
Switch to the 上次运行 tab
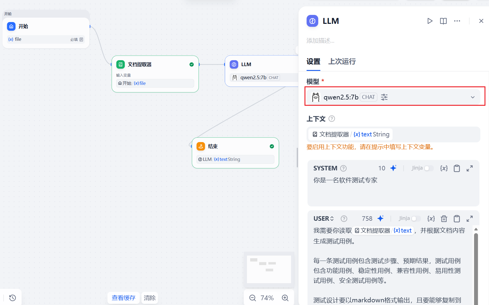(x=342, y=62)
